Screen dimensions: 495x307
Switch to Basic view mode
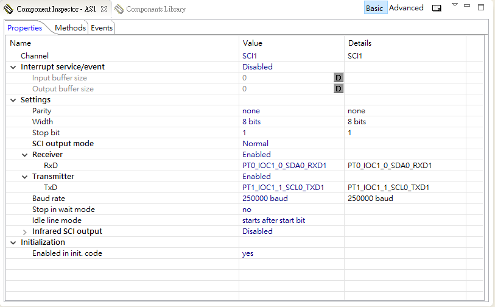374,9
